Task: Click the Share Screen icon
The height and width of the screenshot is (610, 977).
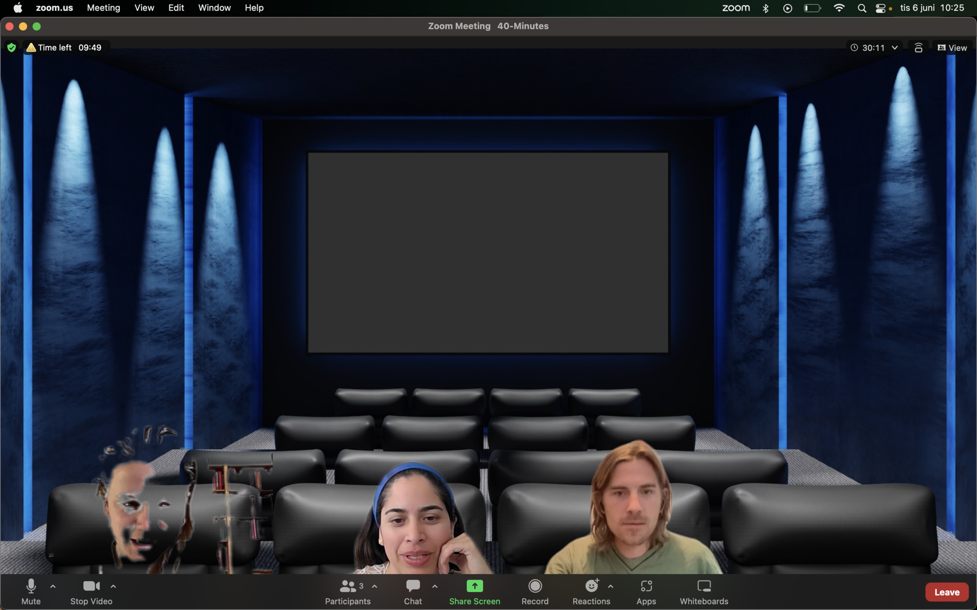Action: coord(474,586)
